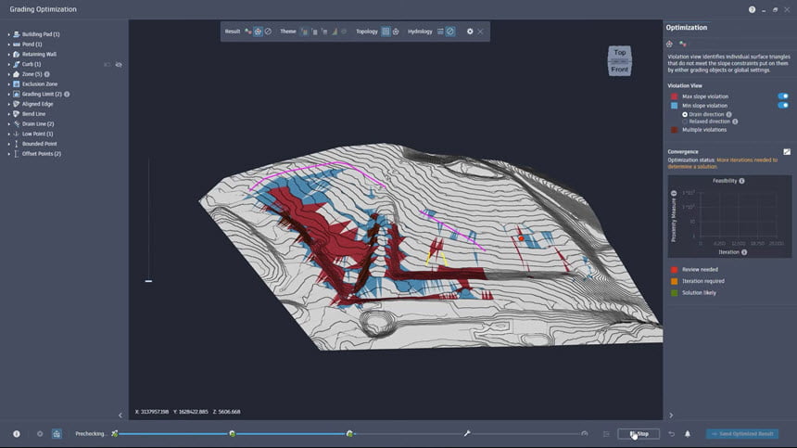Viewport: 797px width, 448px height.
Task: Click Min slope violation blue swatch
Action: point(674,105)
